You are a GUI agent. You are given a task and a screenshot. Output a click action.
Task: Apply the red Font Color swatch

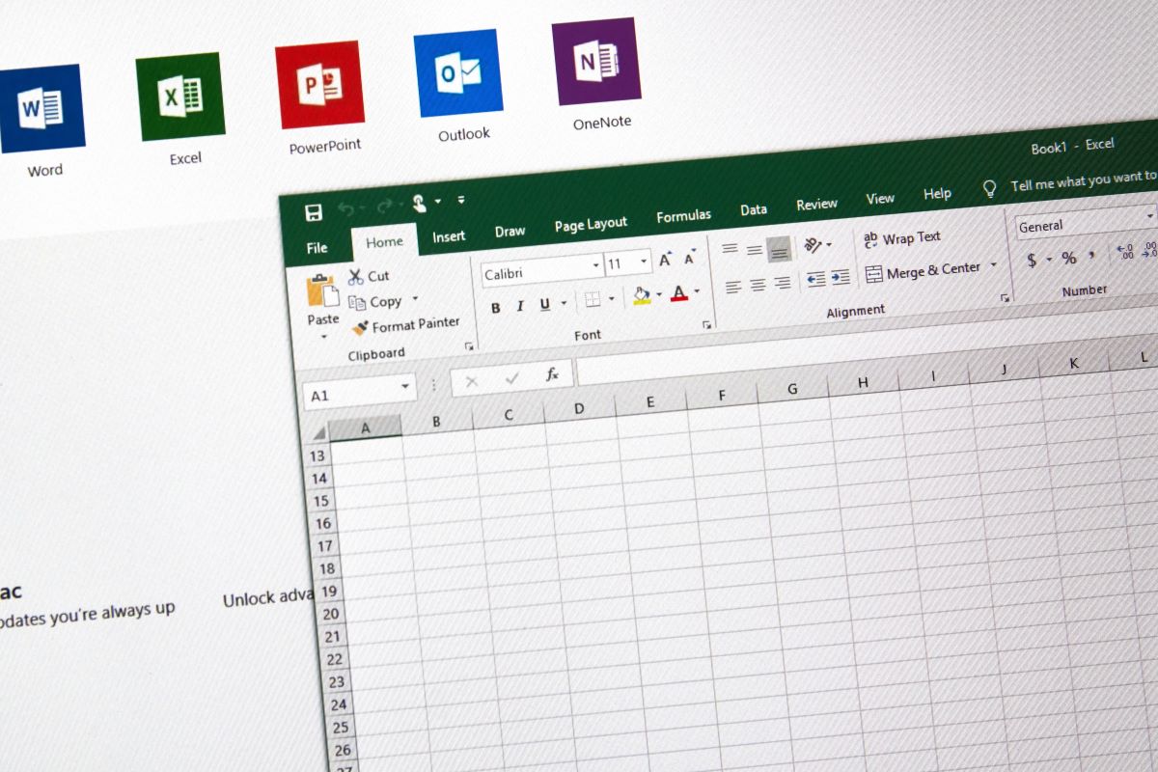[x=678, y=293]
